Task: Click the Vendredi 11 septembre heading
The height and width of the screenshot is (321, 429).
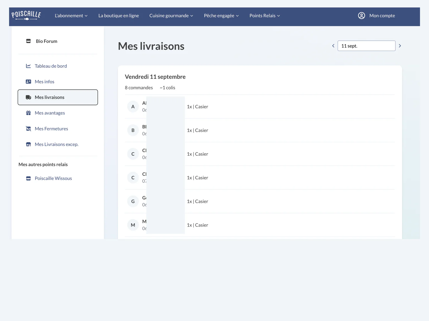Action: tap(155, 77)
